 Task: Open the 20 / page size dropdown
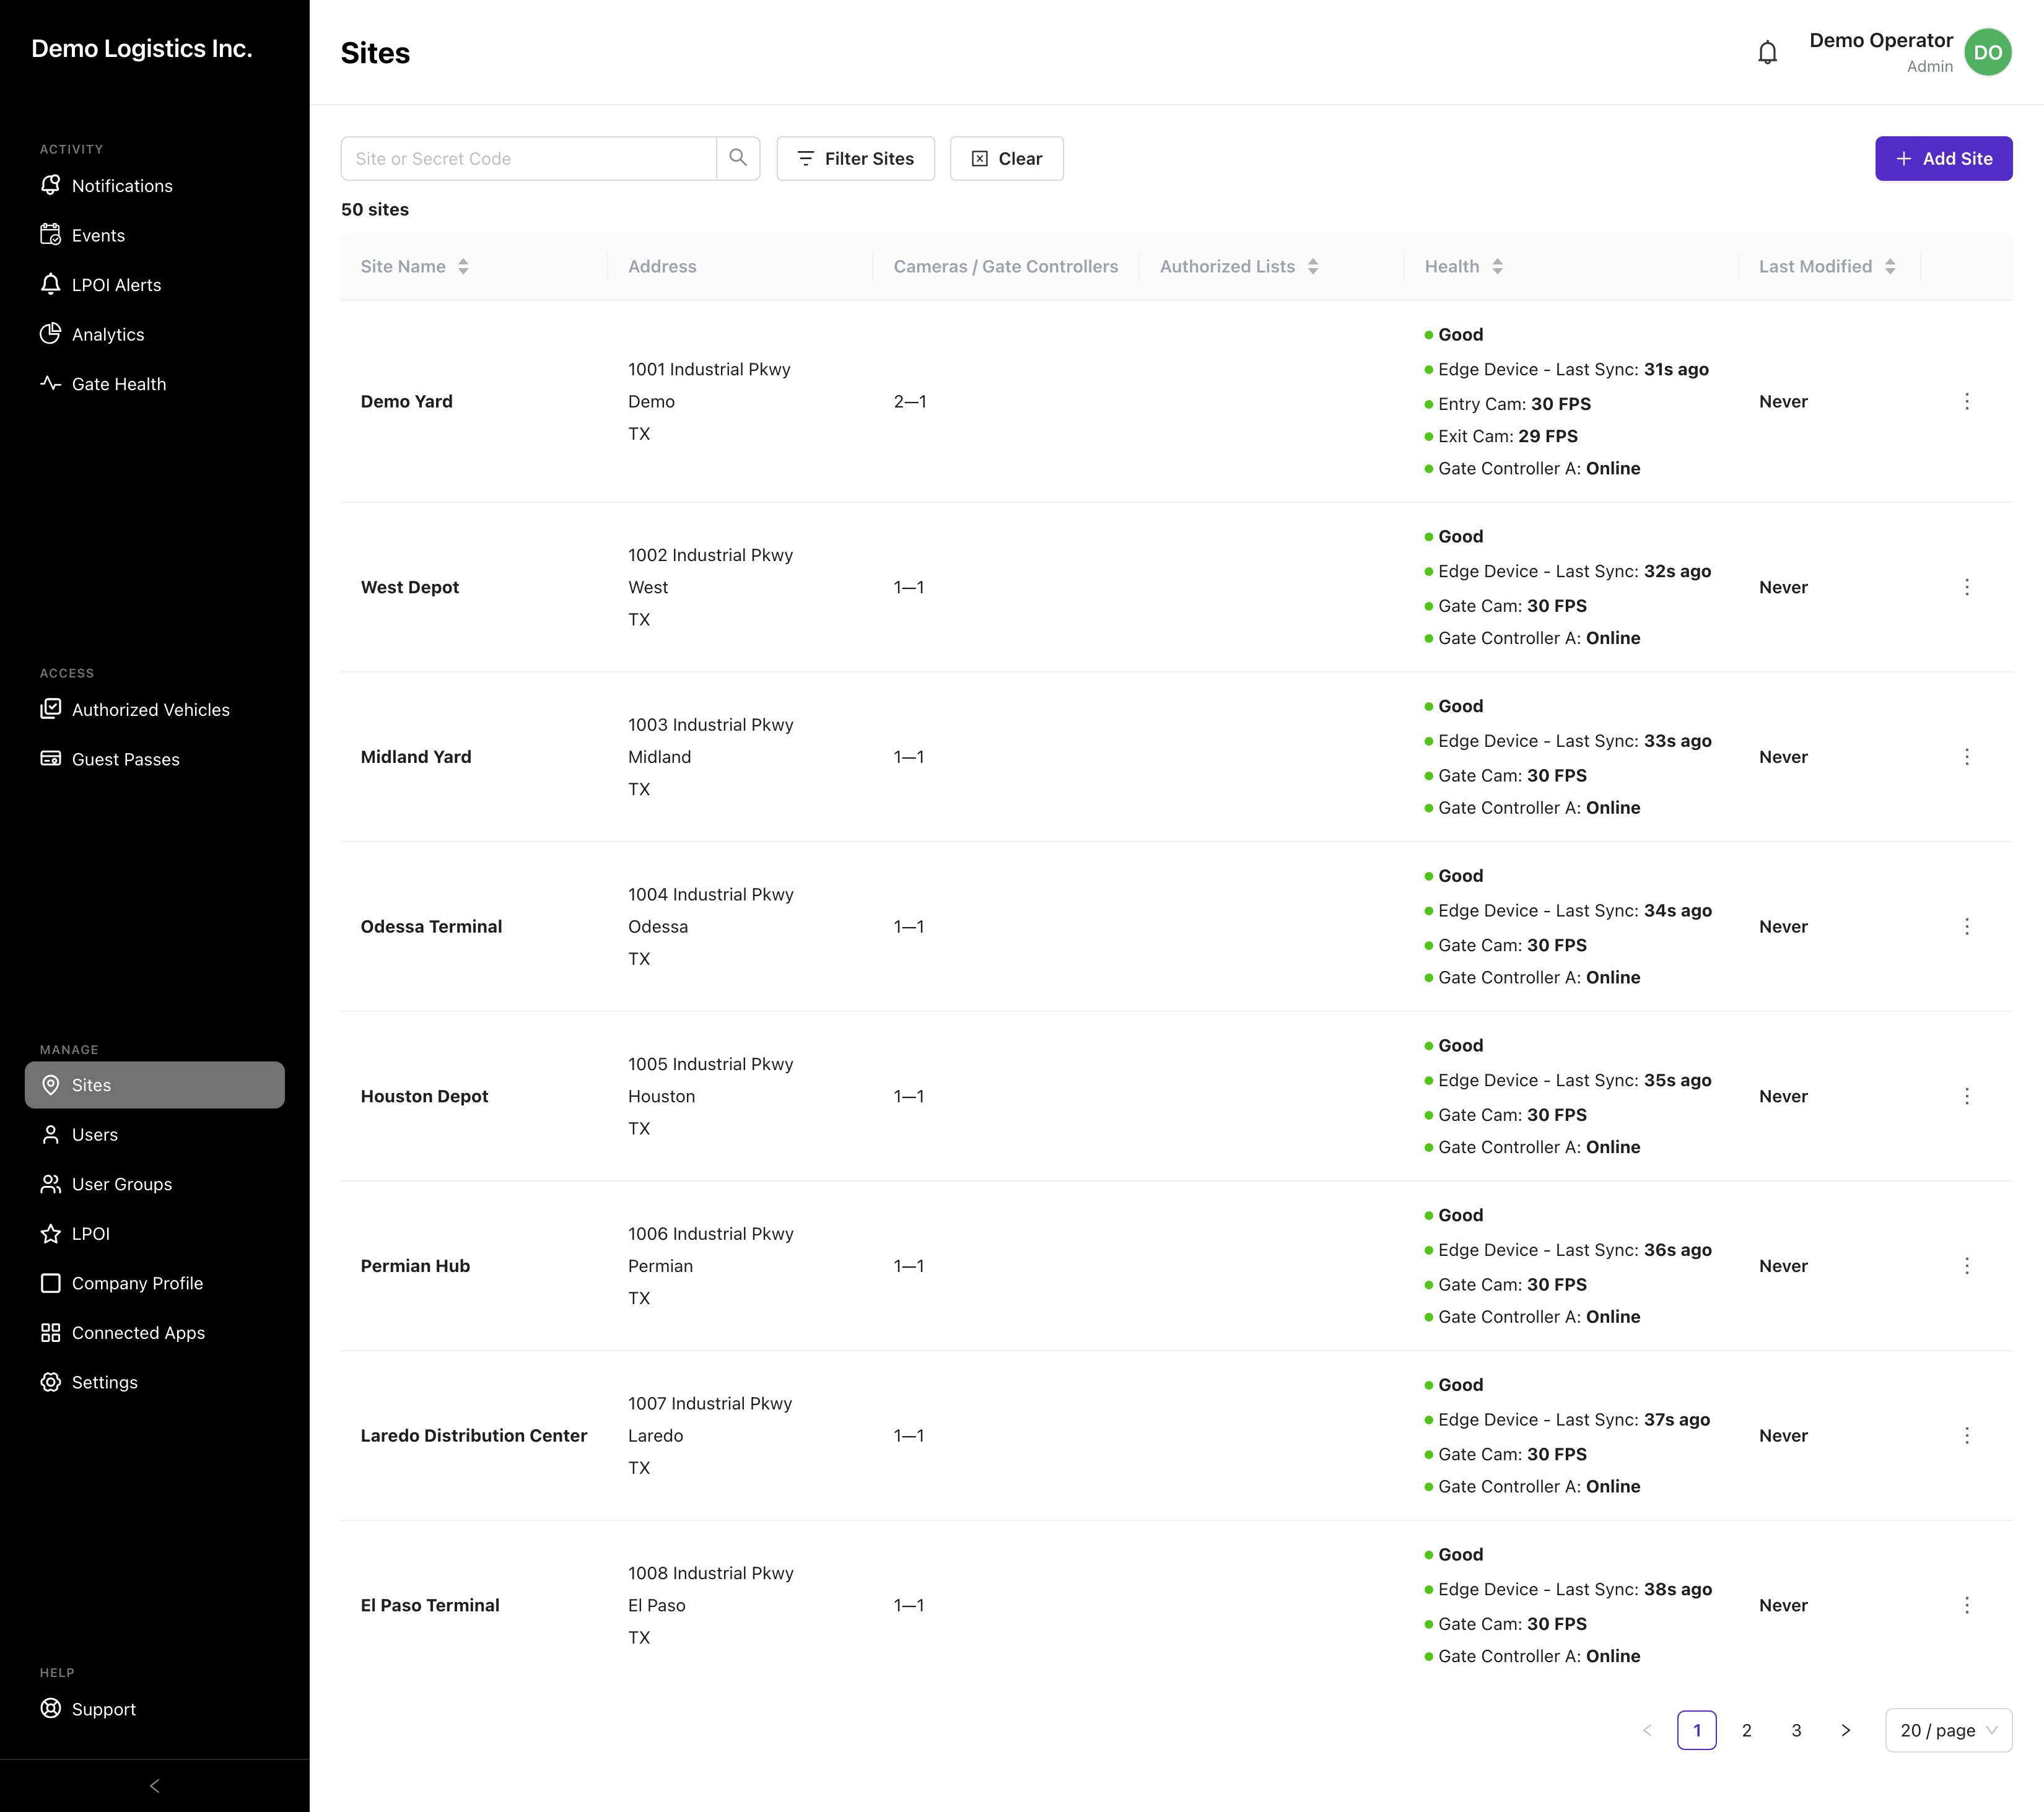(1948, 1731)
